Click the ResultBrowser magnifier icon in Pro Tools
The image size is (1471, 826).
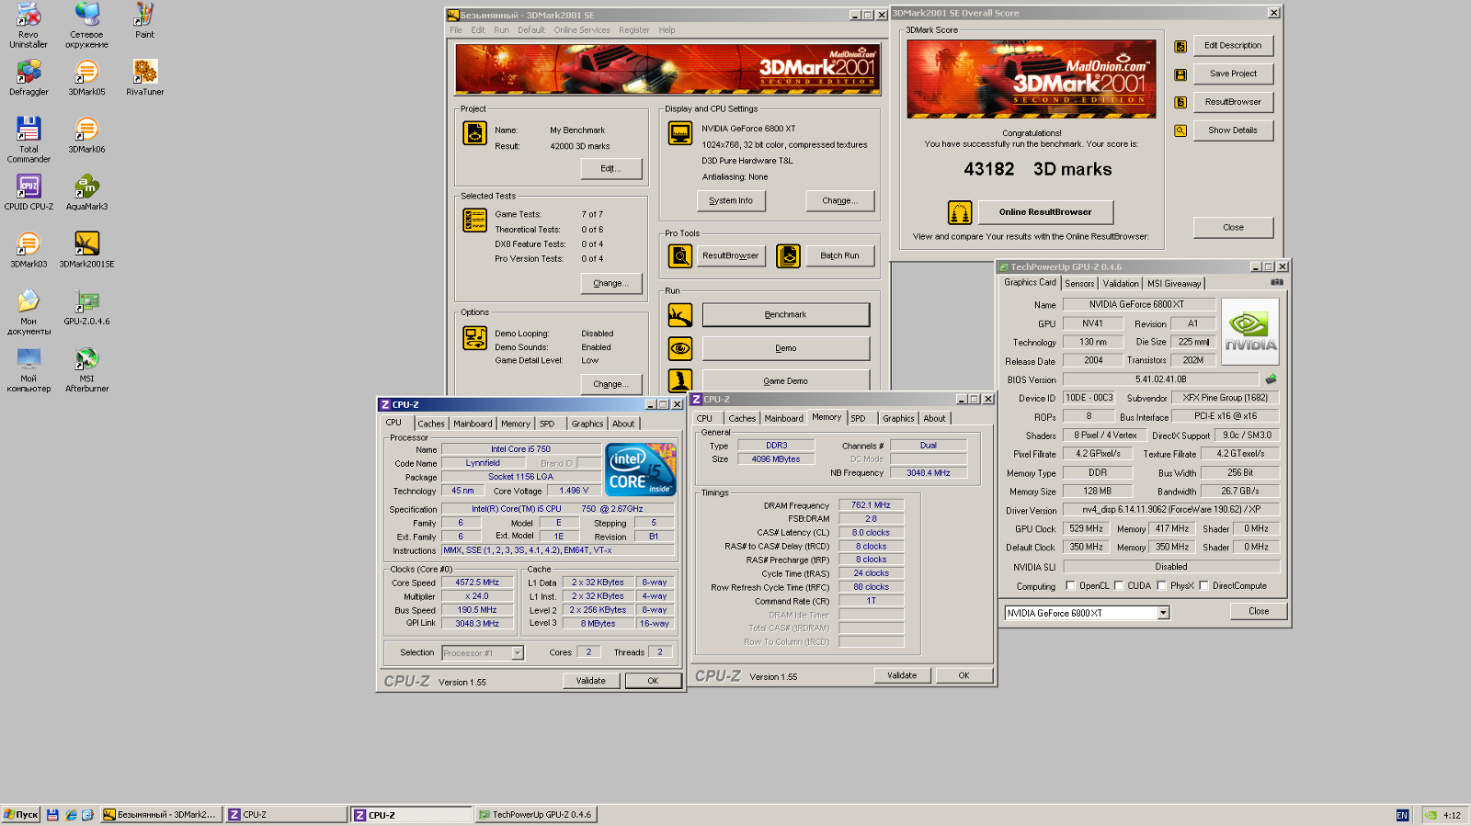click(x=680, y=255)
